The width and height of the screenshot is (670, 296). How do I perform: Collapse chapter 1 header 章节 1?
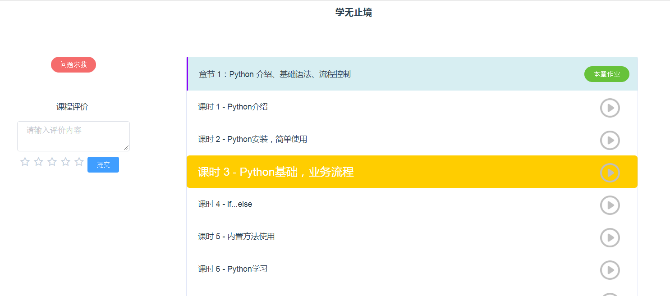point(412,74)
